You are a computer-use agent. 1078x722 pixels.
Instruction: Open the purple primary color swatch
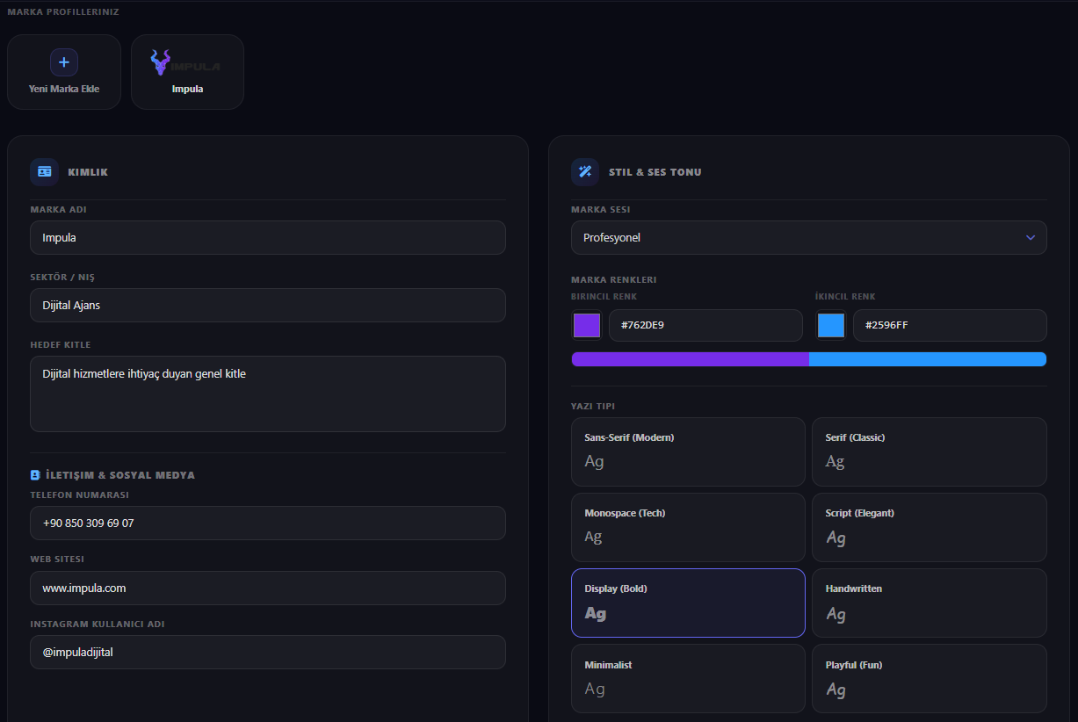[586, 326]
